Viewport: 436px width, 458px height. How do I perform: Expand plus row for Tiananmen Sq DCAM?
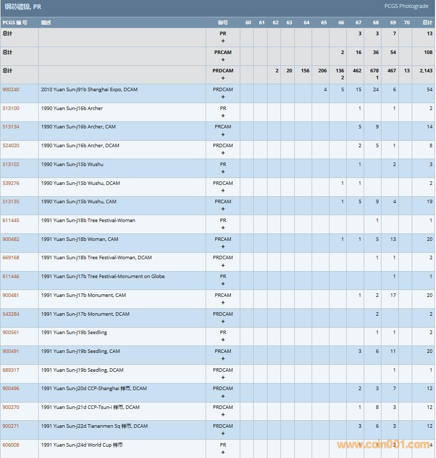[x=223, y=434]
